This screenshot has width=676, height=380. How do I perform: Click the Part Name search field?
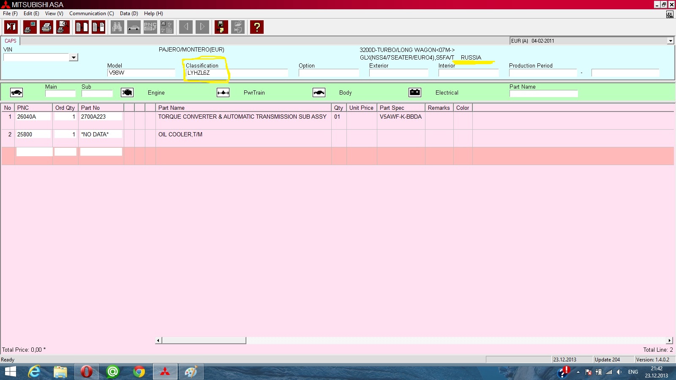543,93
